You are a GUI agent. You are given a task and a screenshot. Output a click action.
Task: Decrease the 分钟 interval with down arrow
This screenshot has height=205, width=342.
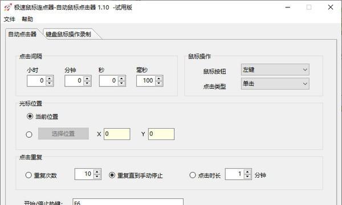[87, 84]
